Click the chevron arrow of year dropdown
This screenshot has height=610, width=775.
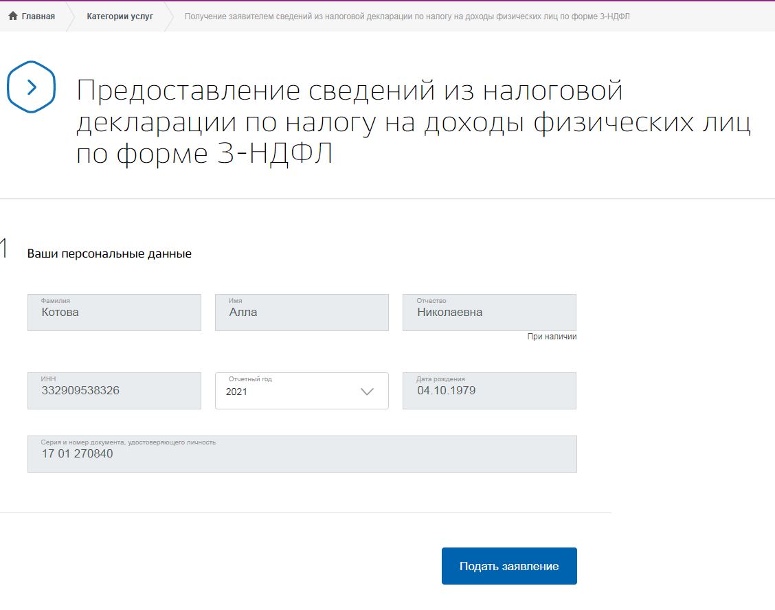(x=367, y=392)
